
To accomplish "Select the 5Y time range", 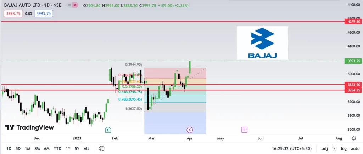I will (77, 149).
